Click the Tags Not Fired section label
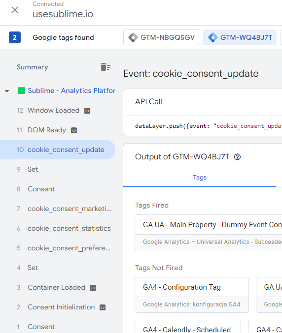Screen dimensions: 282x333 pyautogui.click(x=159, y=268)
